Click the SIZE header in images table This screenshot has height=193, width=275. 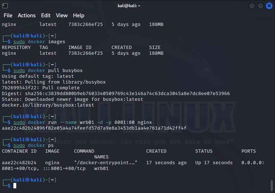coord(155,48)
